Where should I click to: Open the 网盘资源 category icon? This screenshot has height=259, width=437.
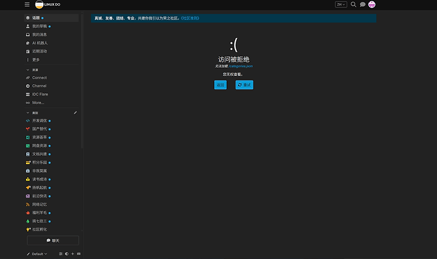coord(28,146)
